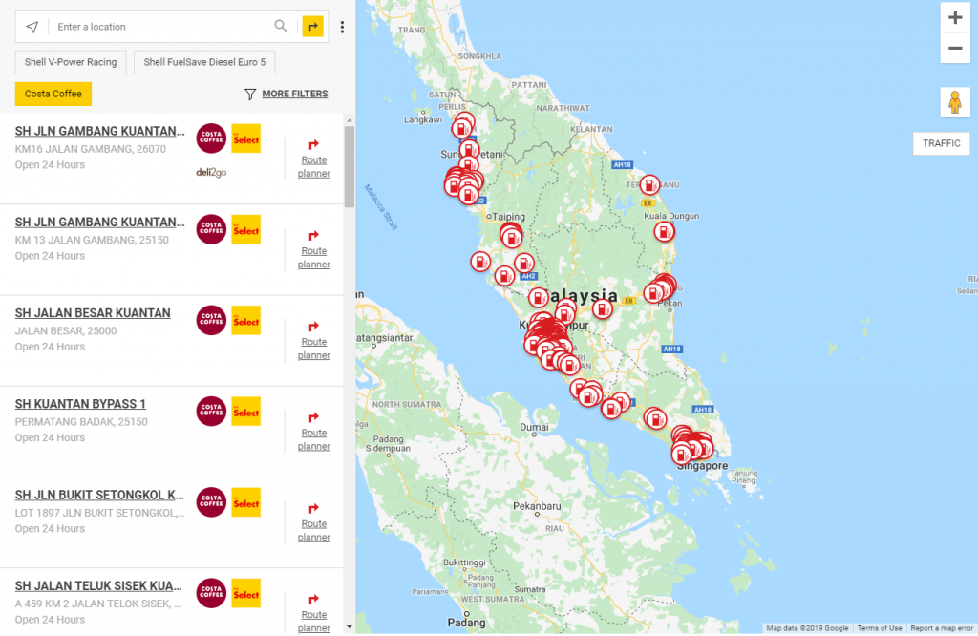Click the Enter a location field
This screenshot has width=978, height=636.
[x=163, y=27]
